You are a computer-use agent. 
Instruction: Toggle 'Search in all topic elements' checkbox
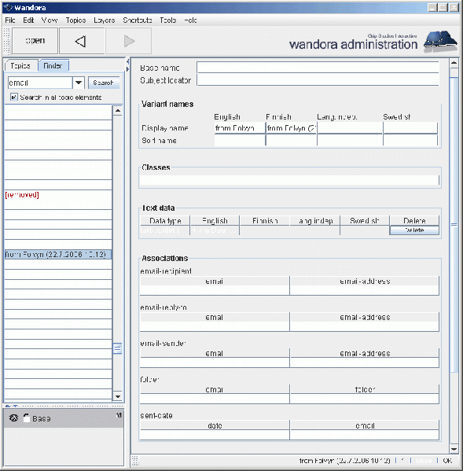tap(13, 97)
